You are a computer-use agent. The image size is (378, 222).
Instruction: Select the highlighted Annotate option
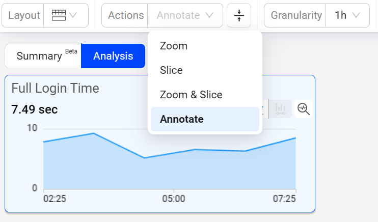182,119
